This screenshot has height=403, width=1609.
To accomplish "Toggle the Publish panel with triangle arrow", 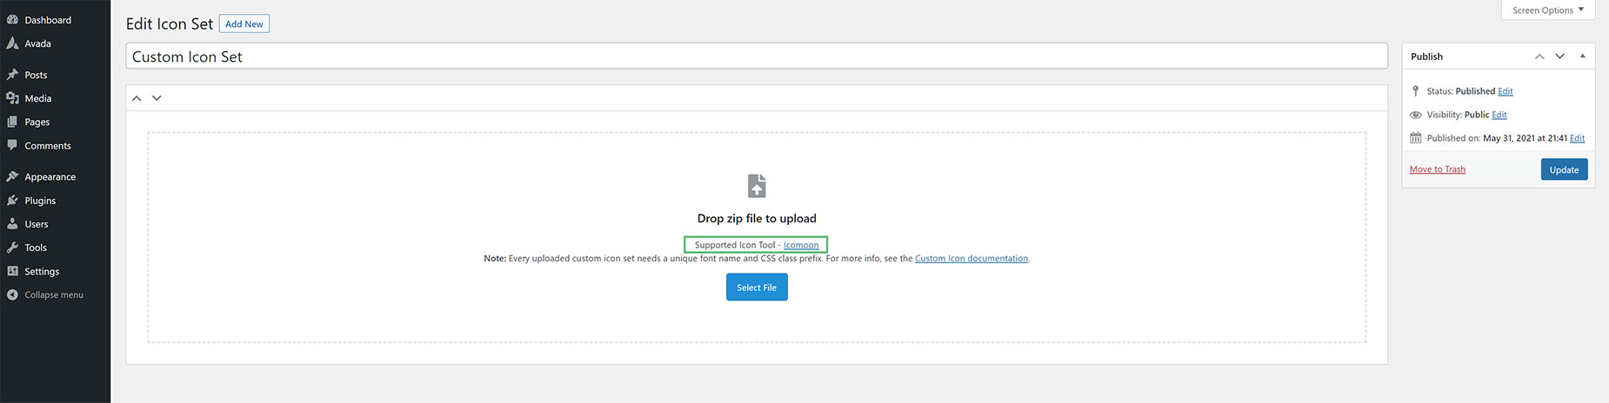I will click(1582, 56).
